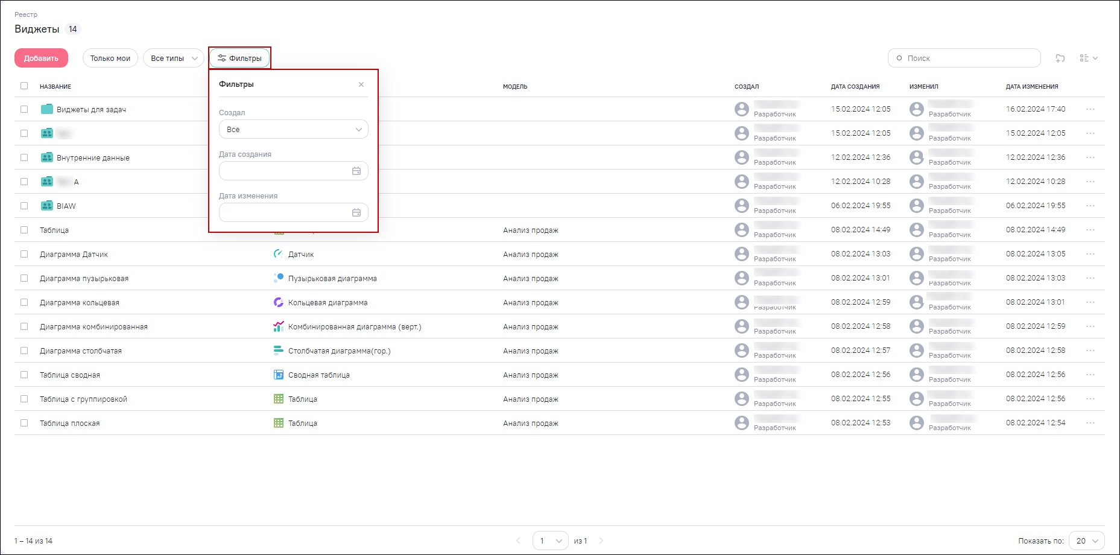Click the Фильтры button
1120x555 pixels.
tap(239, 58)
